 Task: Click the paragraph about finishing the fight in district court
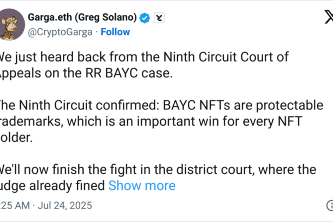157,177
